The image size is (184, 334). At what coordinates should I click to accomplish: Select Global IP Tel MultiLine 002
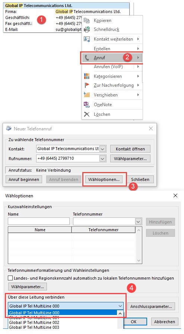click(34, 322)
